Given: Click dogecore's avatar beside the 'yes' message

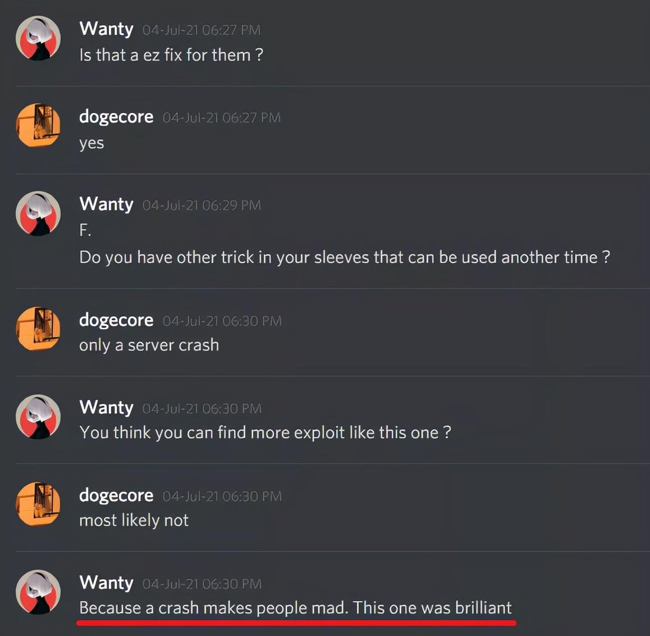Looking at the screenshot, I should click(38, 125).
